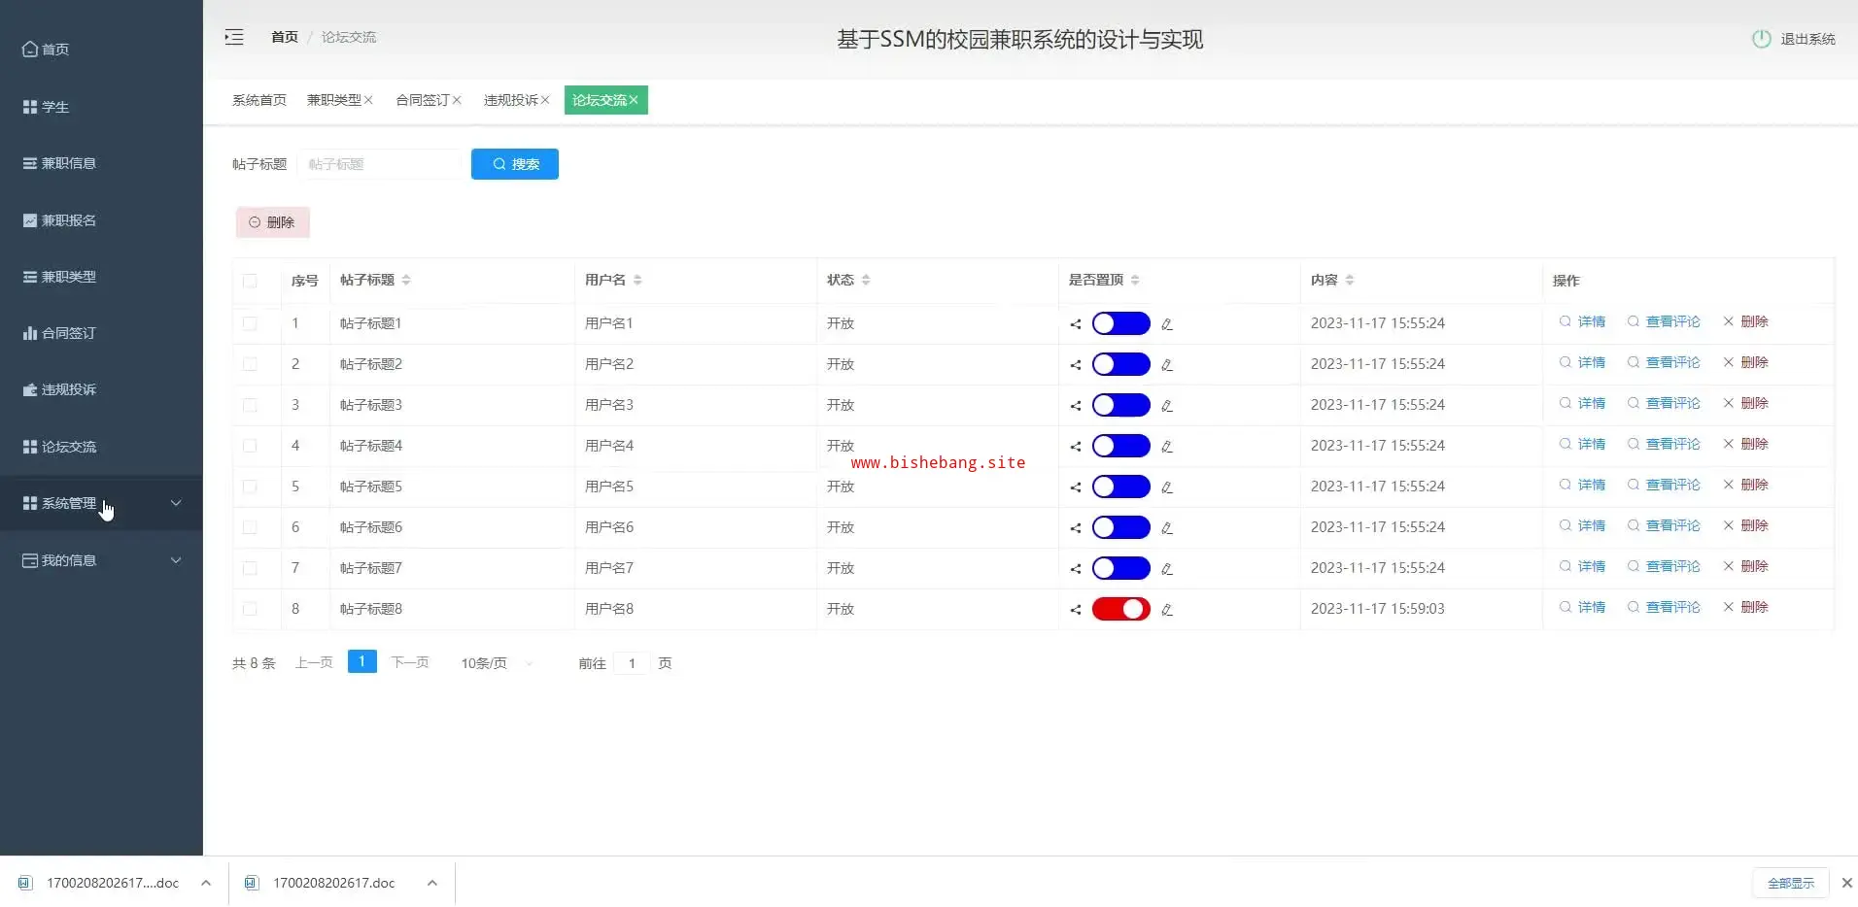Switch to the 违规投诉 tab
The height and width of the screenshot is (907, 1858).
510,100
